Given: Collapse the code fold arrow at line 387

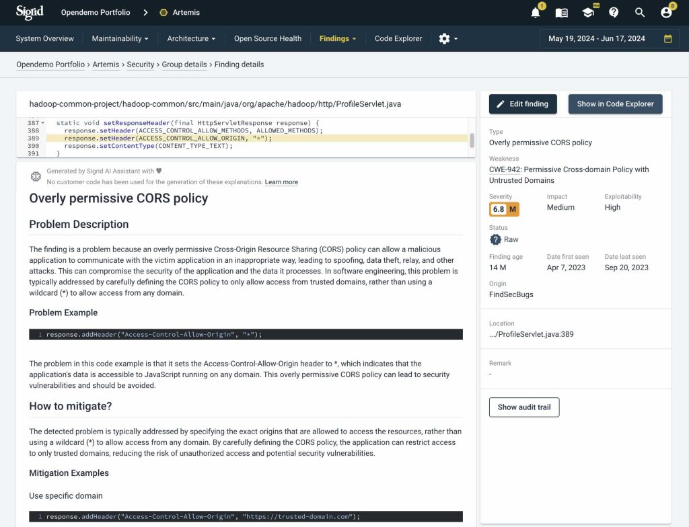Looking at the screenshot, I should click(42, 123).
